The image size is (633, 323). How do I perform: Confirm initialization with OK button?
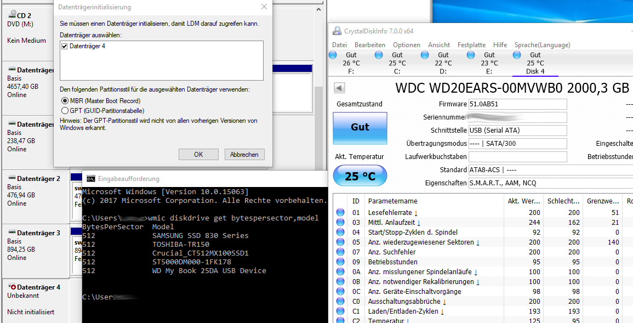click(198, 154)
